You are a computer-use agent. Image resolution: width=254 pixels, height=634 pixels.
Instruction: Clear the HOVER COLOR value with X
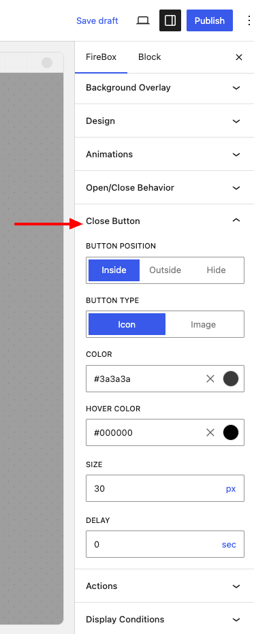tap(210, 432)
